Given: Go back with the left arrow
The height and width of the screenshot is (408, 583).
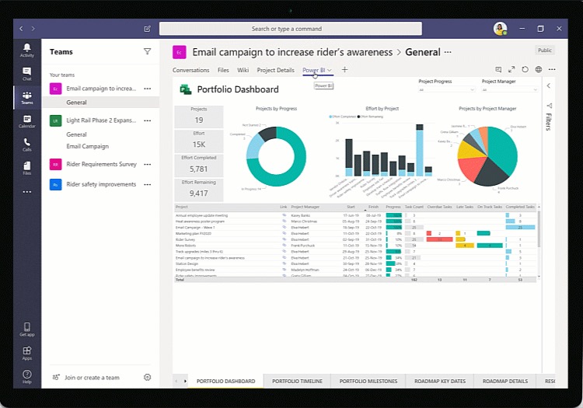Looking at the screenshot, I should tap(21, 29).
